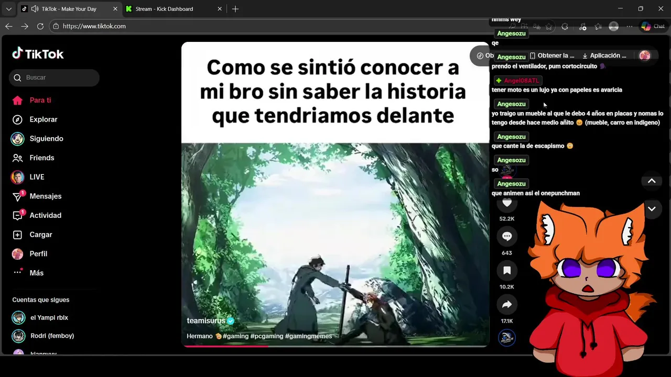Click 'Cuentas que sigues' heading
The image size is (671, 377).
click(x=41, y=300)
